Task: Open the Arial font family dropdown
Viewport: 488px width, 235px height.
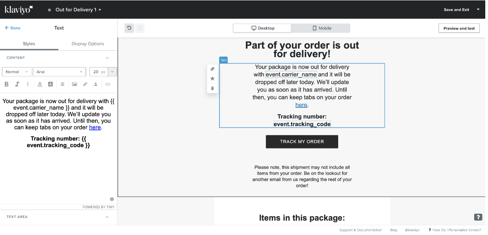Action: (59, 72)
